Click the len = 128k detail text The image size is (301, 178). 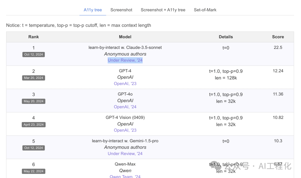226,78
